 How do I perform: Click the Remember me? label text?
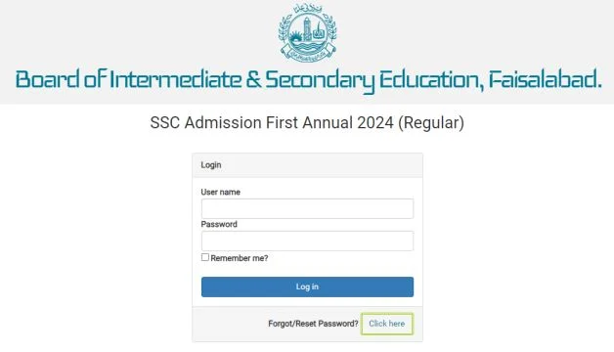point(240,258)
